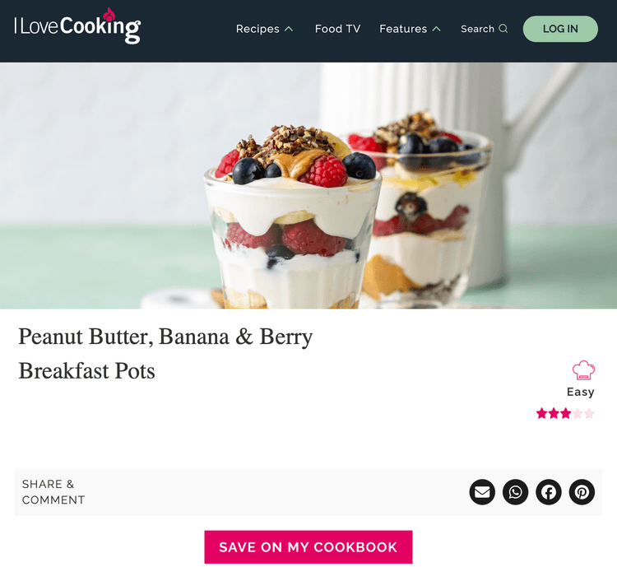The width and height of the screenshot is (617, 567).
Task: Click the chef hat difficulty icon
Action: 583,370
